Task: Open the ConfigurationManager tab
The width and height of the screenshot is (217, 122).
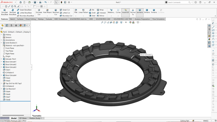Action: coord(11,25)
